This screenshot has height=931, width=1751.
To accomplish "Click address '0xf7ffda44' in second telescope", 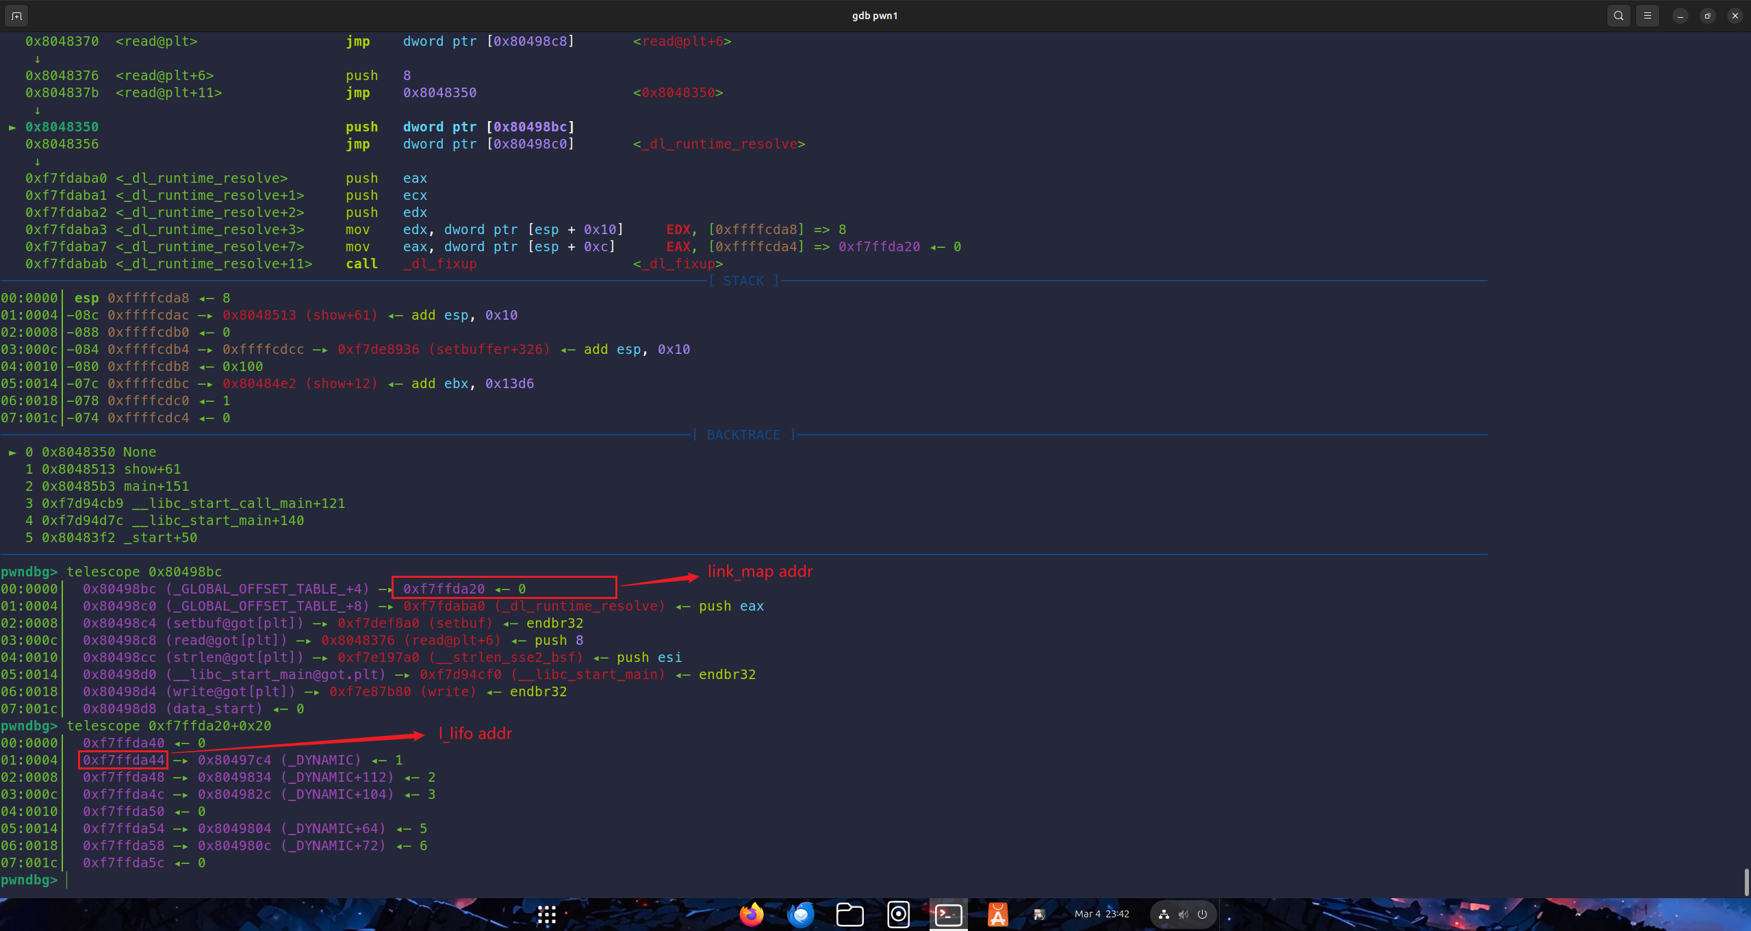I will point(123,761).
